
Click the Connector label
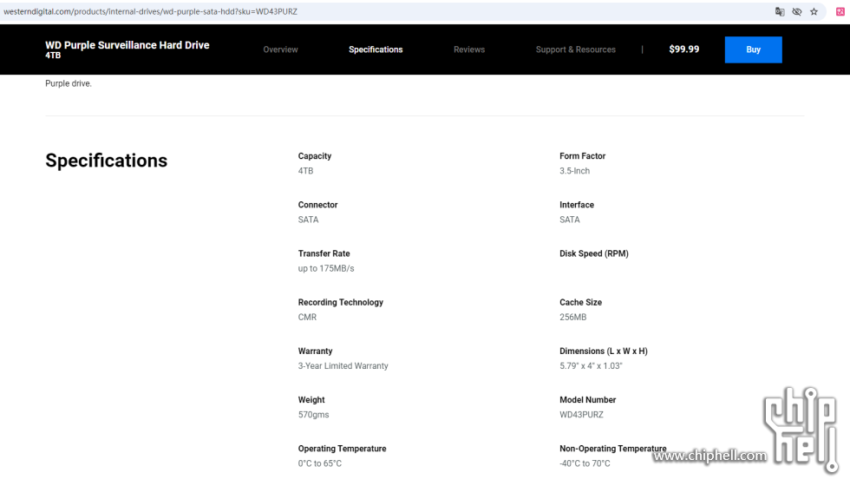pos(317,205)
